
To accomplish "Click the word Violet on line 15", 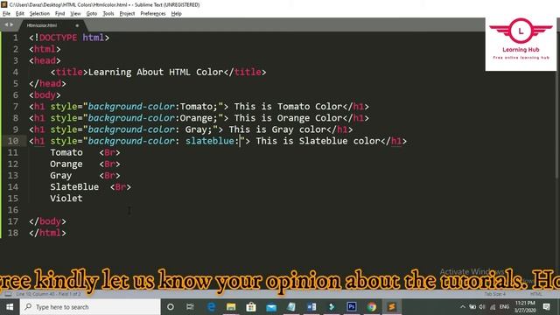I will 66,199.
